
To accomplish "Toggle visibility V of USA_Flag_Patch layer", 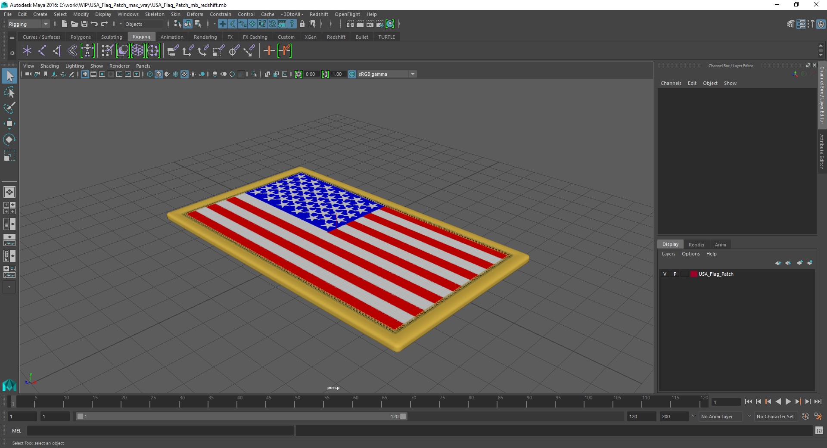I will (665, 274).
